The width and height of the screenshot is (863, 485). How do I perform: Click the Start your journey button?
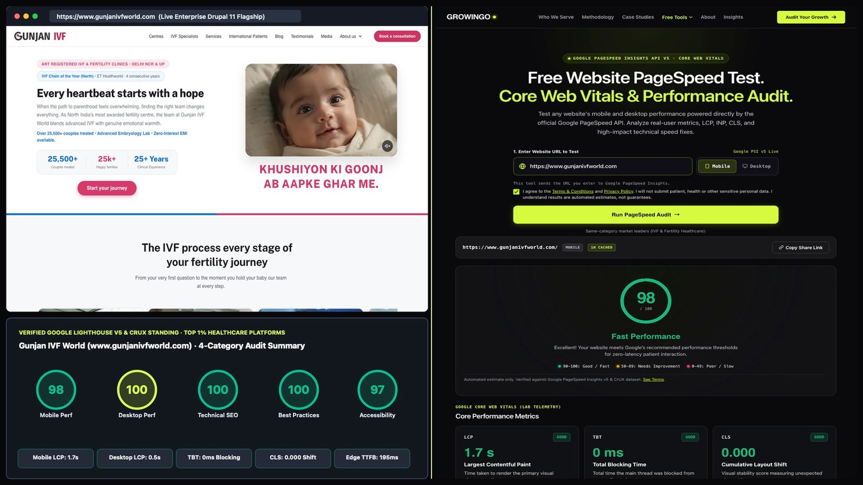coord(107,188)
